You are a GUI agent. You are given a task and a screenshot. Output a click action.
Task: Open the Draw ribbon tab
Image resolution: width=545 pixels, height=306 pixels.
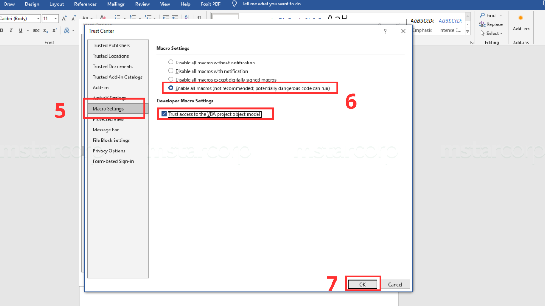tap(9, 4)
